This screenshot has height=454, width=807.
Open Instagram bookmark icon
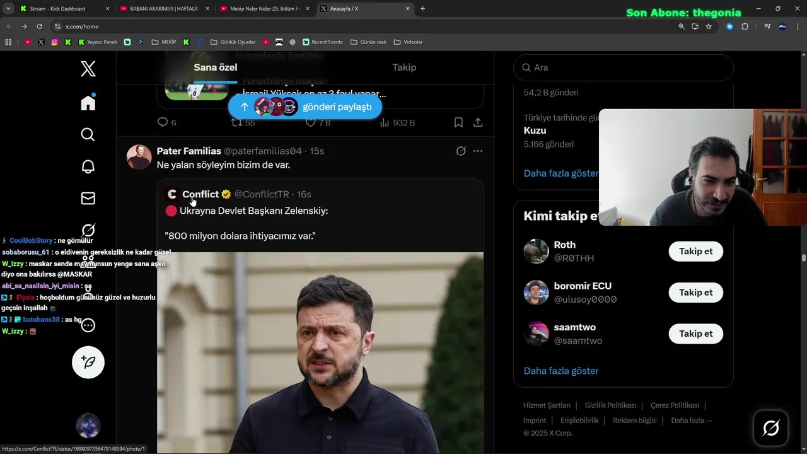pos(54,42)
